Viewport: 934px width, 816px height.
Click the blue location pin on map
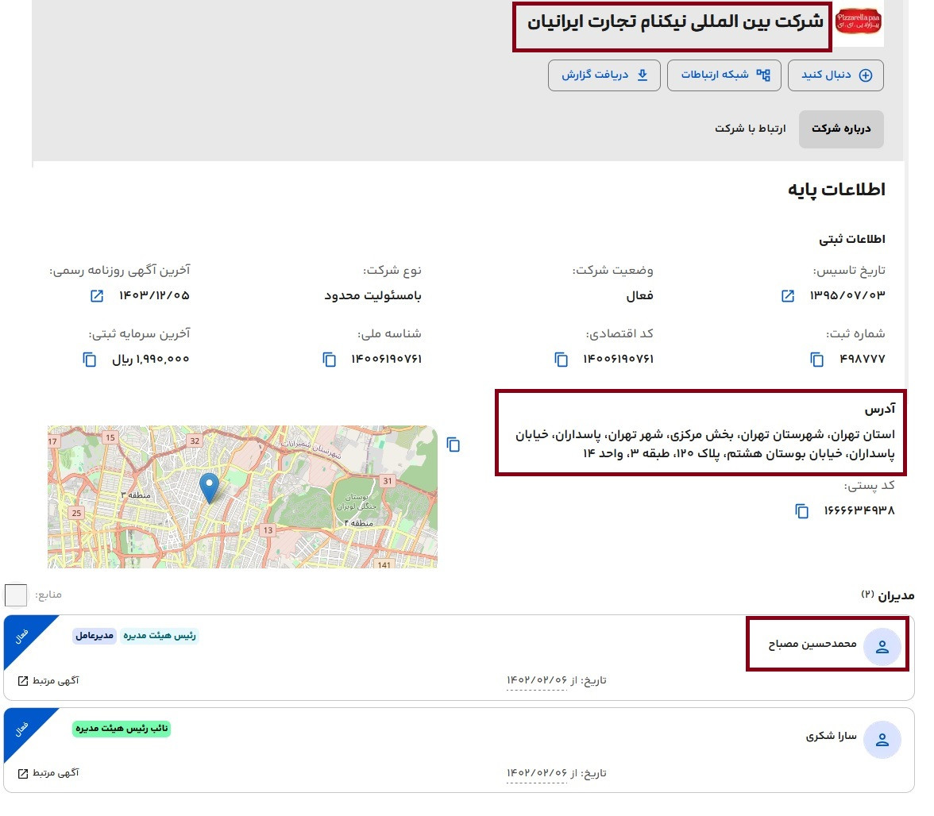[x=208, y=487]
